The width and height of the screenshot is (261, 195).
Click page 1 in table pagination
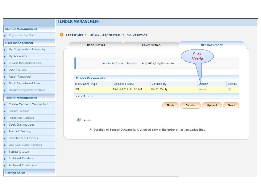click(x=84, y=96)
